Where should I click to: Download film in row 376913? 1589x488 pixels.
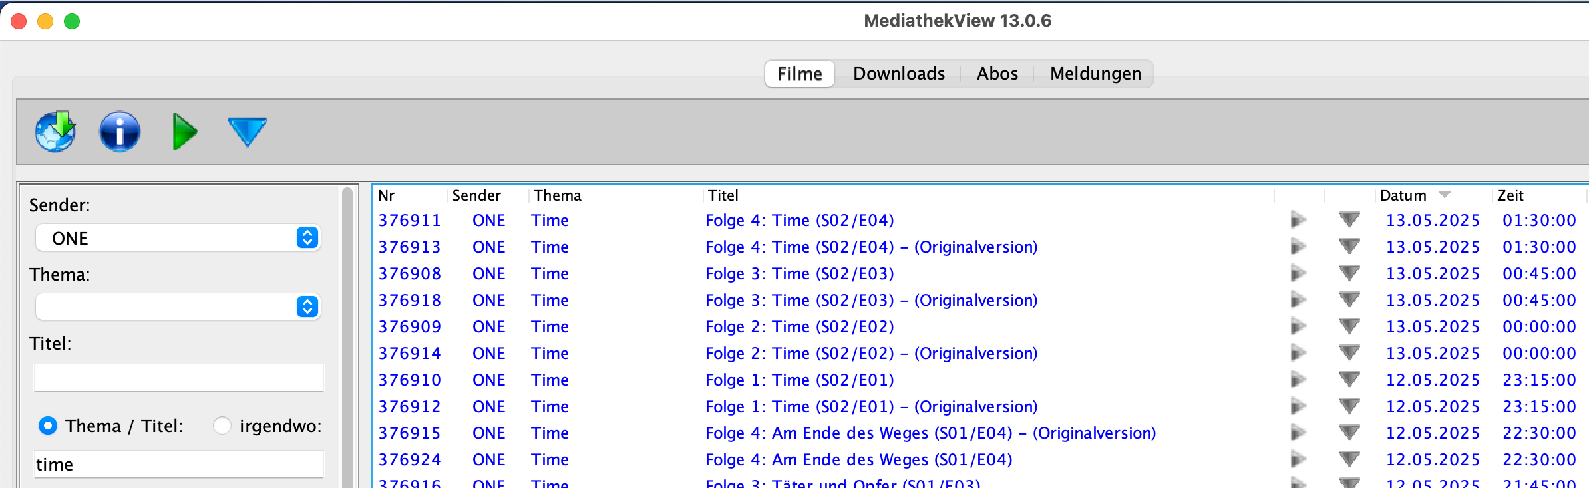click(x=1349, y=247)
